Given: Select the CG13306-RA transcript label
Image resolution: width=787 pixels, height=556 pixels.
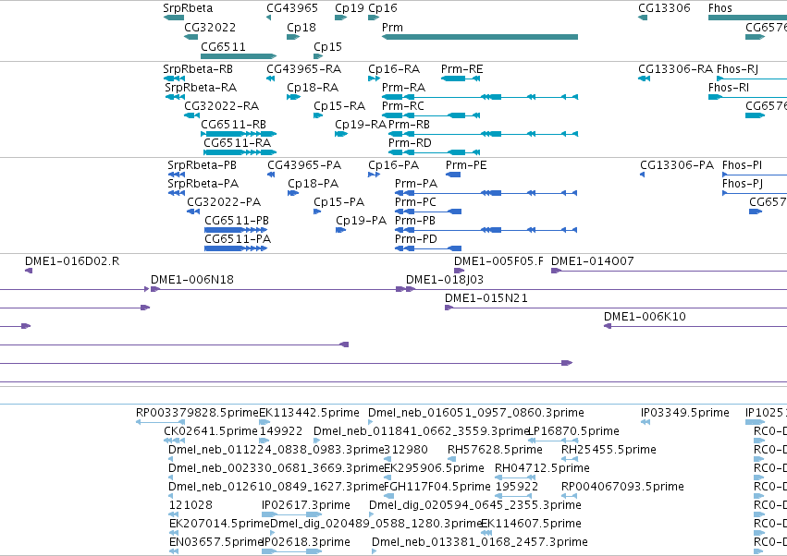Looking at the screenshot, I should 675,68.
